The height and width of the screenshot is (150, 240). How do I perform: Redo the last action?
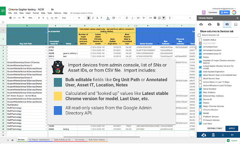[x=19, y=18]
